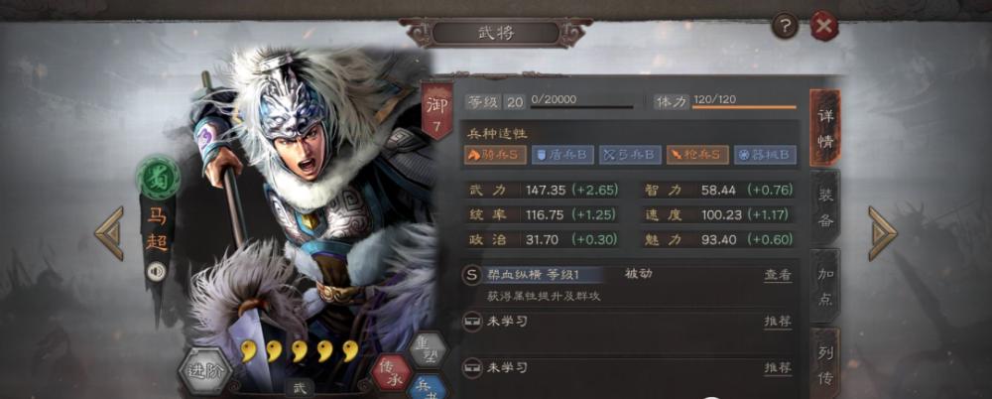This screenshot has height=399, width=992.
Task: Click the orange 体力 stamina bar
Action: (744, 107)
